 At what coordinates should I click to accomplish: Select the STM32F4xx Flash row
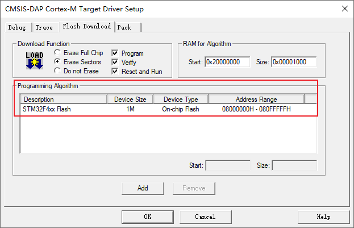pos(168,109)
